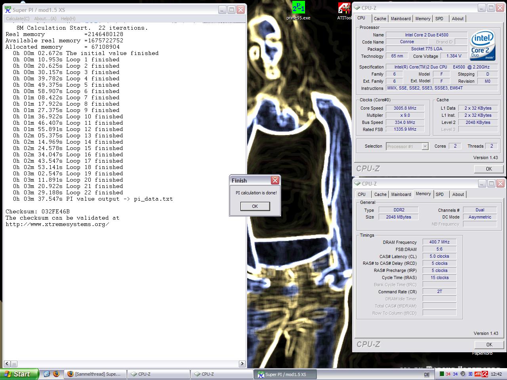Click OK in the Finish dialog

(x=255, y=206)
